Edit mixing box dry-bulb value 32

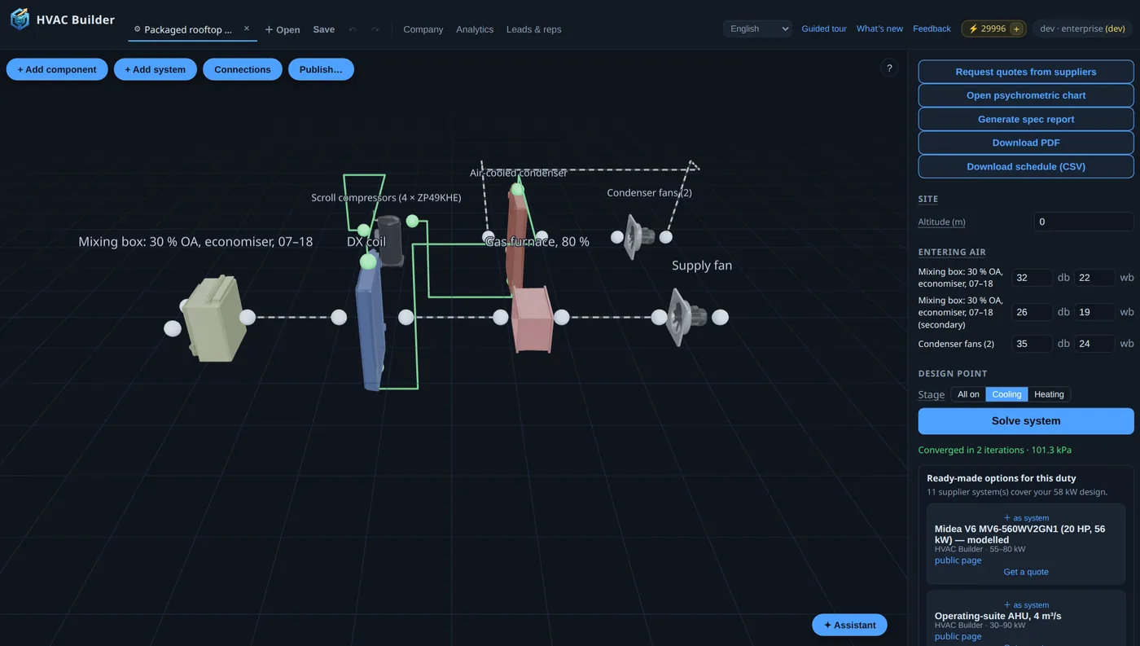1032,278
